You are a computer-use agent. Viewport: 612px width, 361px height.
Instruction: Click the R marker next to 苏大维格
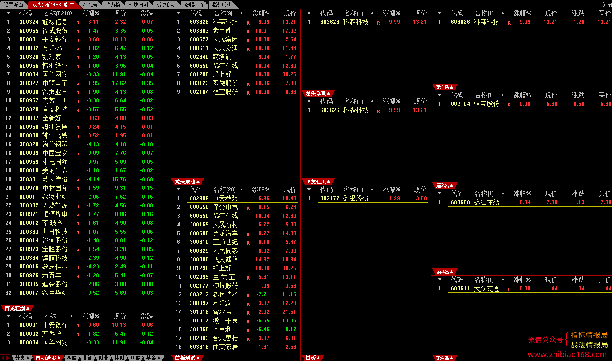pos(78,180)
